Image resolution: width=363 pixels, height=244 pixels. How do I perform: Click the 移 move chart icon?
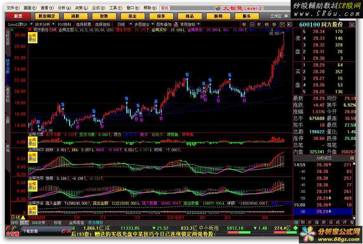coord(274,24)
